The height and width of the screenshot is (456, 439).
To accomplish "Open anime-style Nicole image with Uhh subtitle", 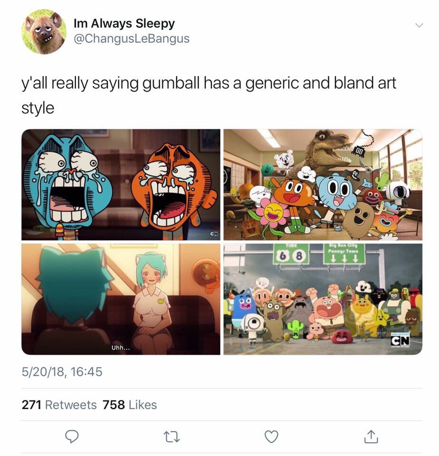I will point(121,299).
